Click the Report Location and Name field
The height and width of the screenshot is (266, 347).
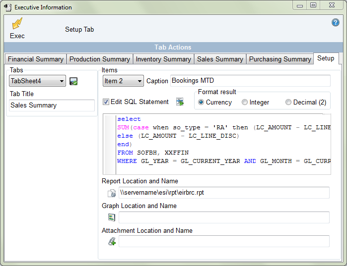click(224, 193)
